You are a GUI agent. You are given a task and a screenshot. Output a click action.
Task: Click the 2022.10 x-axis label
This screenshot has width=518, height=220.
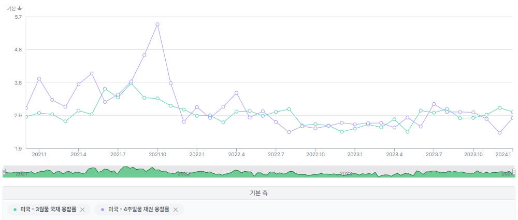[315, 154]
